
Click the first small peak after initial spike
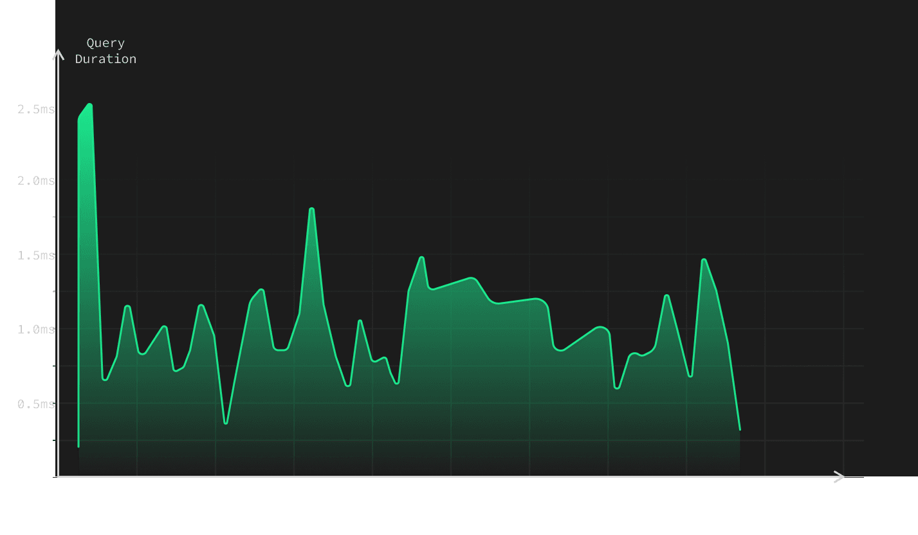point(127,306)
